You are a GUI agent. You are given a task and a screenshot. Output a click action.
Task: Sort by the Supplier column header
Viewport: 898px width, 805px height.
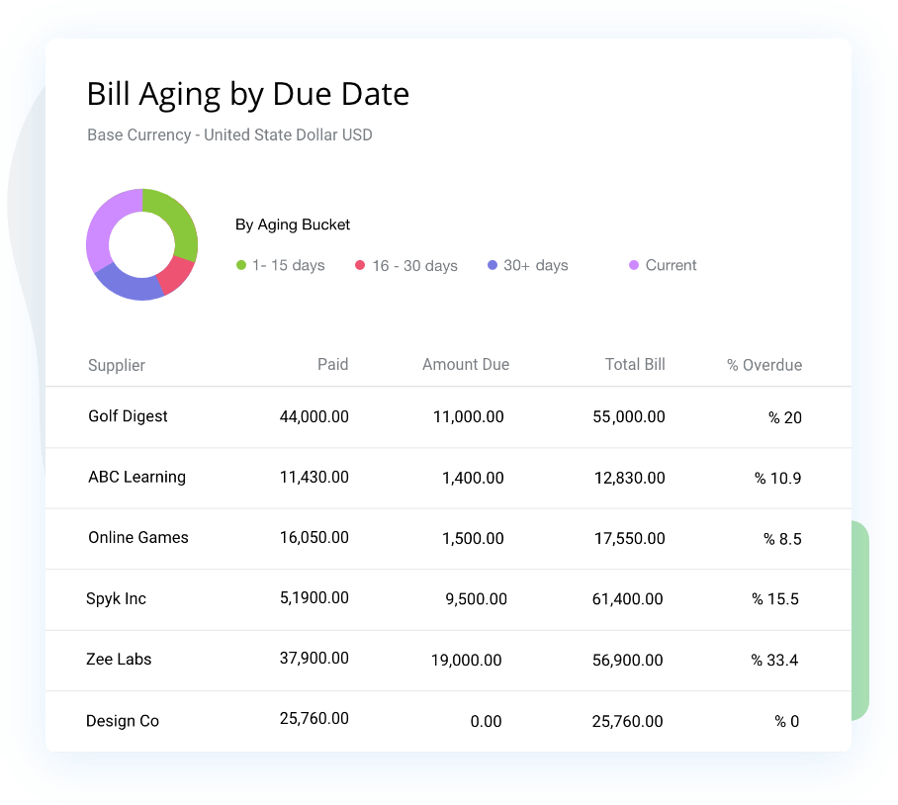click(116, 365)
